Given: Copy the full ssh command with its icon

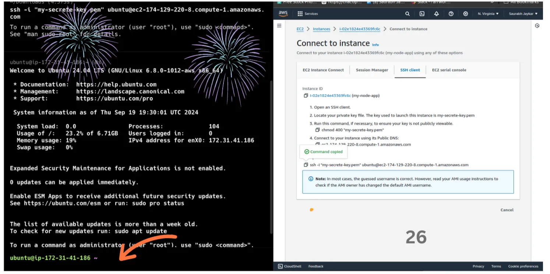Looking at the screenshot, I should point(306,165).
